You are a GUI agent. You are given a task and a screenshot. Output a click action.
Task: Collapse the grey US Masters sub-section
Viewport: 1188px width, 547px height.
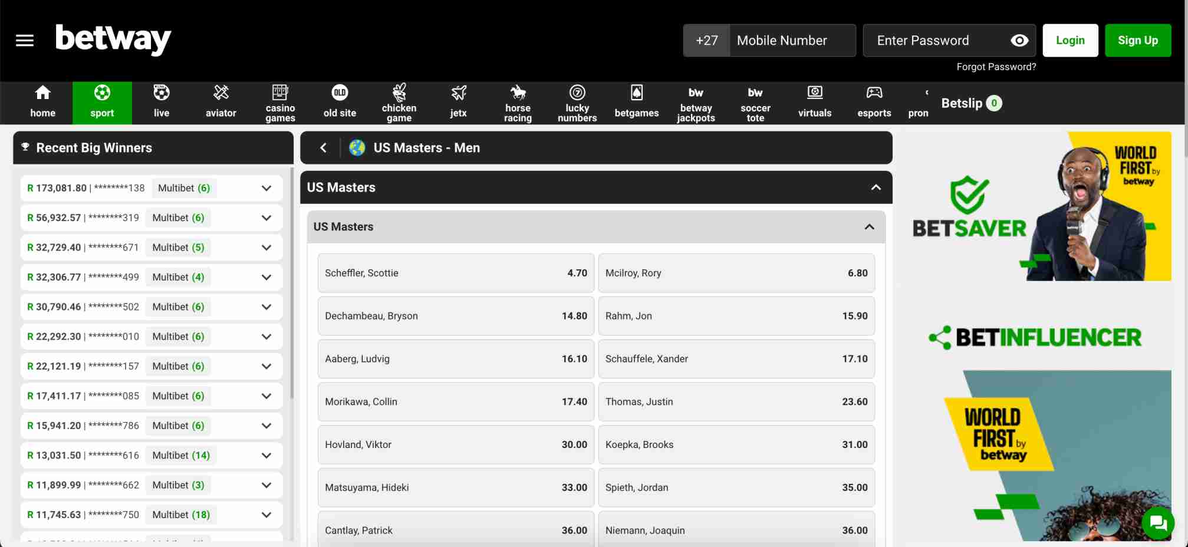(x=869, y=227)
